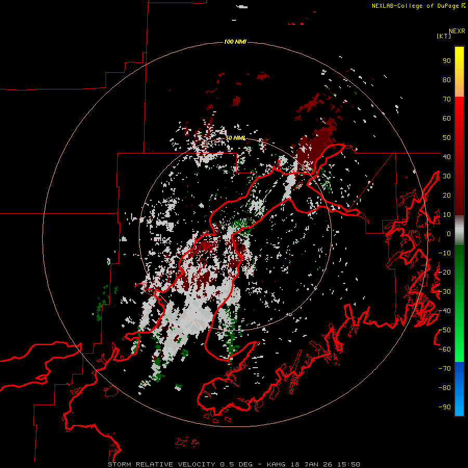Select the -90 value on velocity scale

tap(445, 407)
